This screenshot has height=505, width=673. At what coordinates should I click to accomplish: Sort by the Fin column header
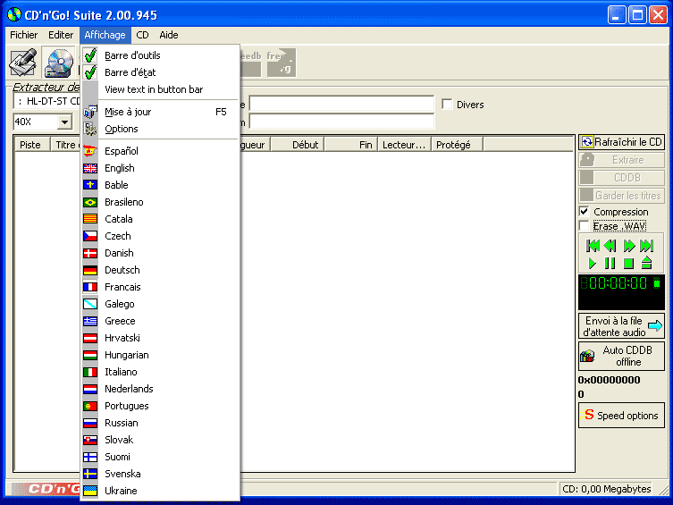(351, 145)
